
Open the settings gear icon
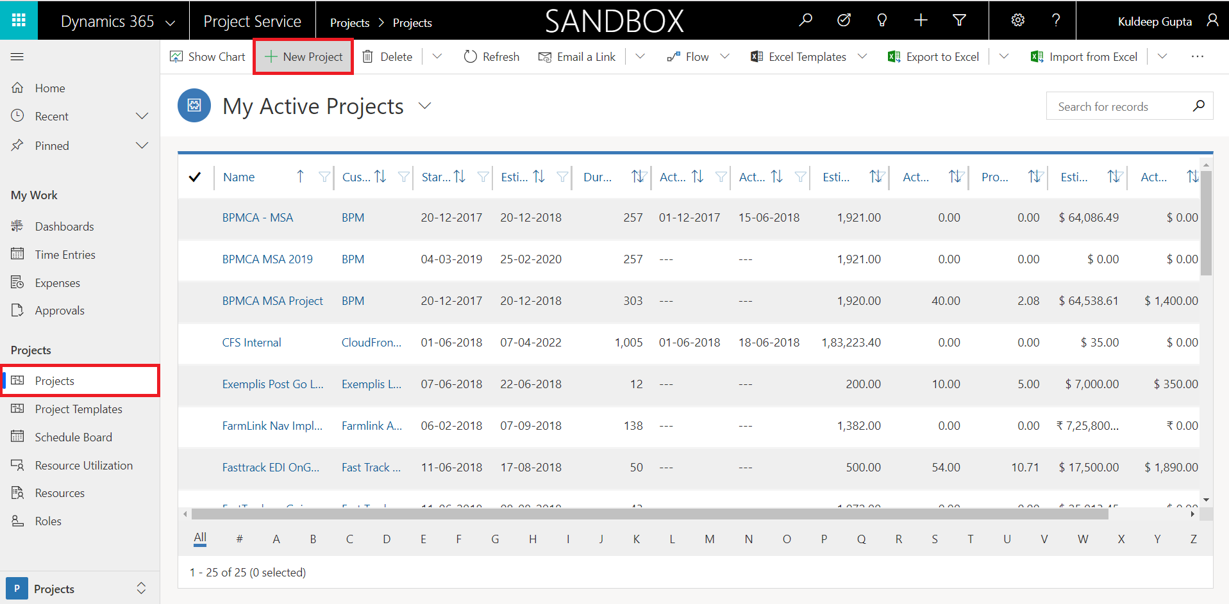(x=1017, y=20)
